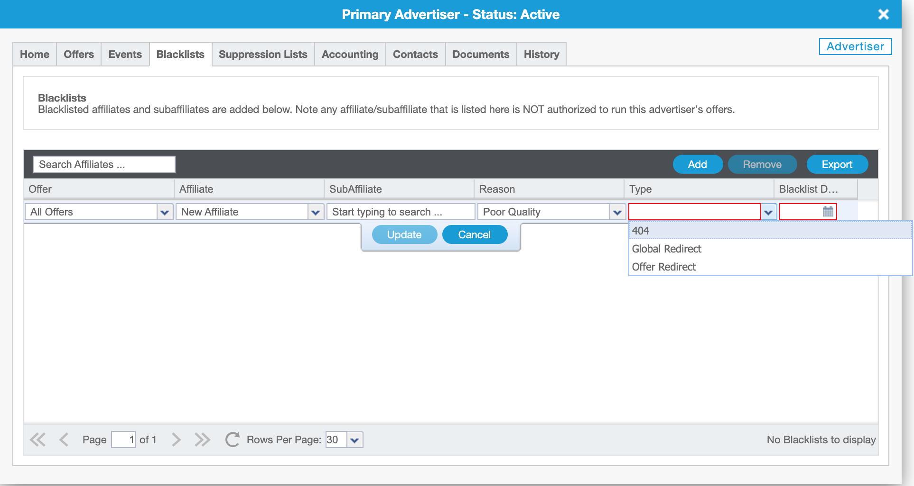The height and width of the screenshot is (486, 914).
Task: Click Update to save the row
Action: [x=404, y=234]
